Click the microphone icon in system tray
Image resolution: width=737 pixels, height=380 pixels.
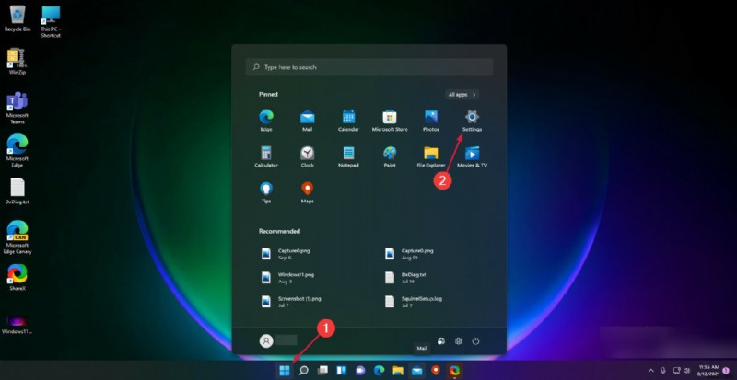click(662, 371)
